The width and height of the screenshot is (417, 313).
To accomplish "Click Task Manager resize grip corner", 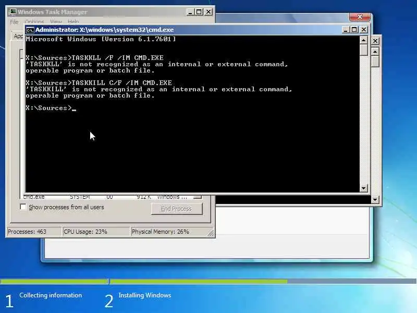I will coord(211,233).
